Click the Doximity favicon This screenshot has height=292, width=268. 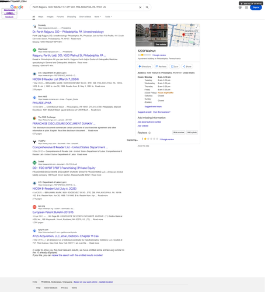(34, 26)
